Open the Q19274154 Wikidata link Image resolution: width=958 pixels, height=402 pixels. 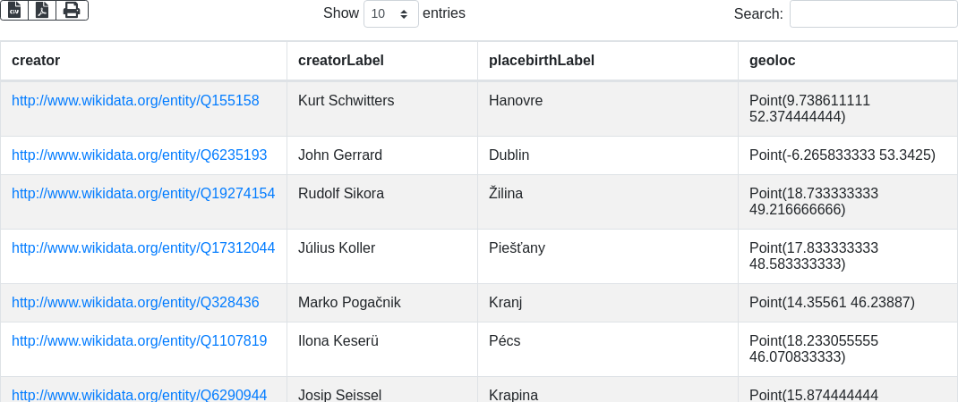coord(143,194)
